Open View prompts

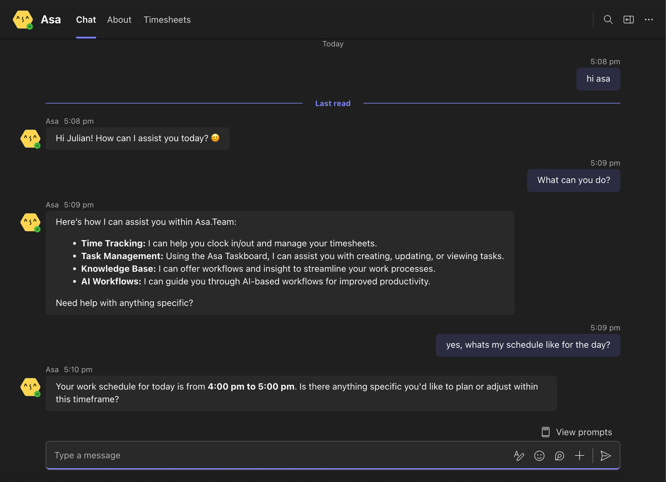click(584, 432)
